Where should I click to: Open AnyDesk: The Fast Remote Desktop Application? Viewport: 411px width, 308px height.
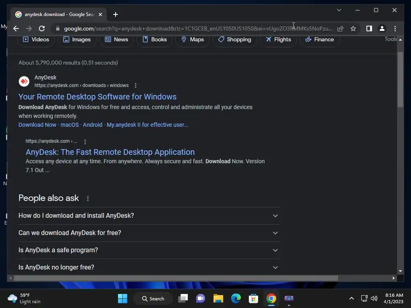click(110, 152)
